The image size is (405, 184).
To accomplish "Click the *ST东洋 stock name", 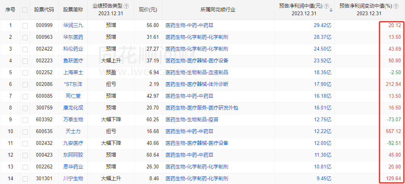I will pos(73,84).
